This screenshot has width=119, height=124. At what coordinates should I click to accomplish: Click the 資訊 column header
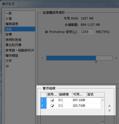[95, 95]
